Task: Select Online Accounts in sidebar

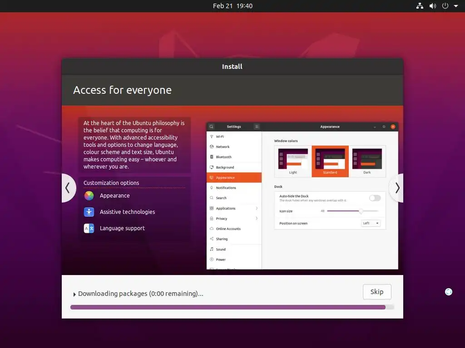Action: pyautogui.click(x=234, y=229)
